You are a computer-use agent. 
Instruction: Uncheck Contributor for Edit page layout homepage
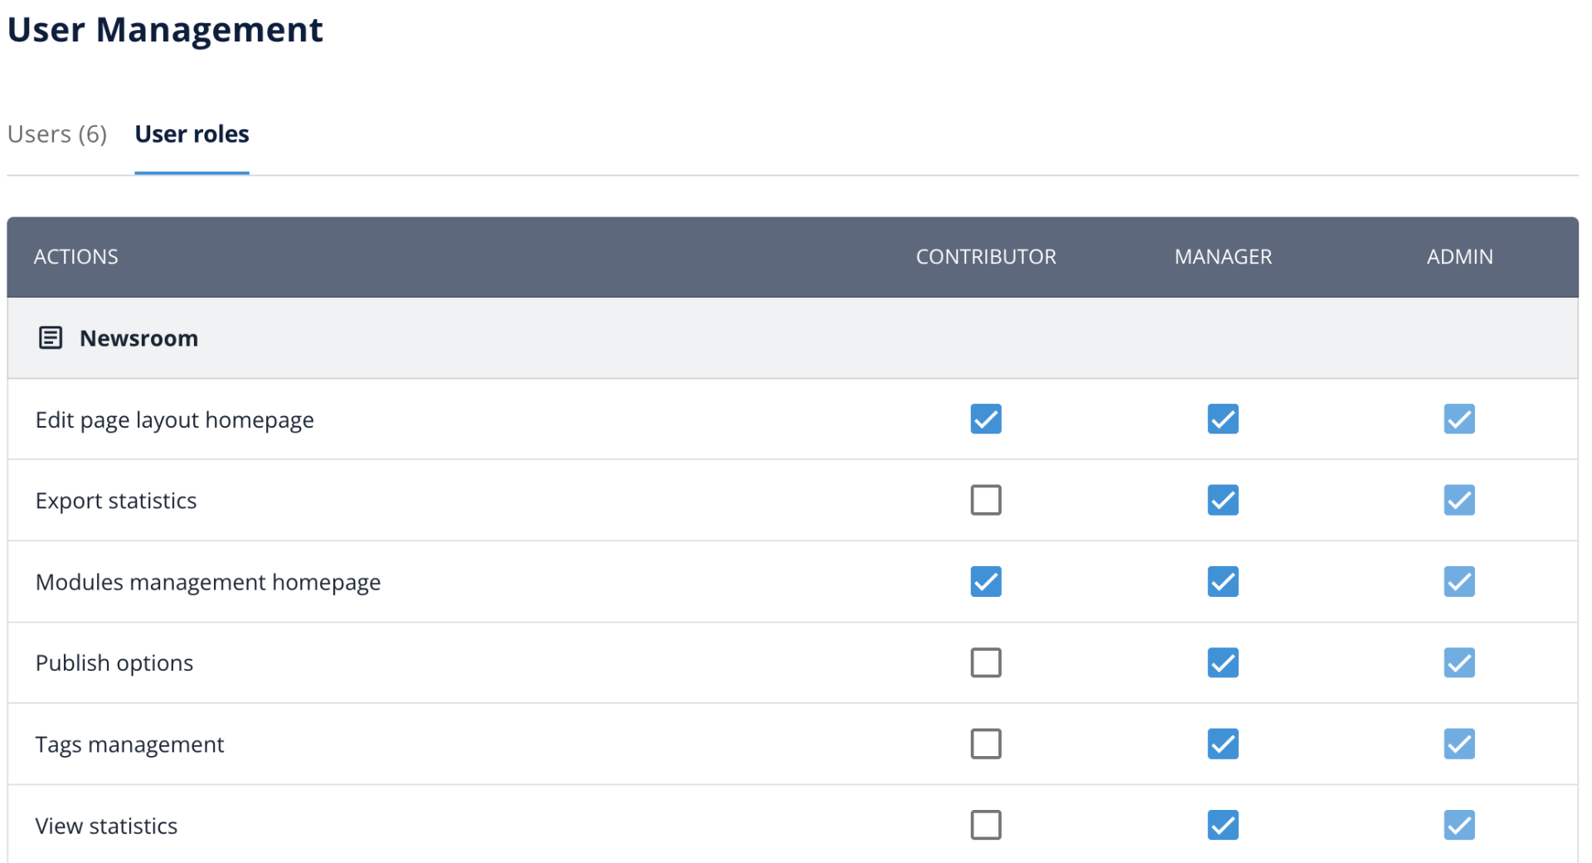click(x=985, y=419)
